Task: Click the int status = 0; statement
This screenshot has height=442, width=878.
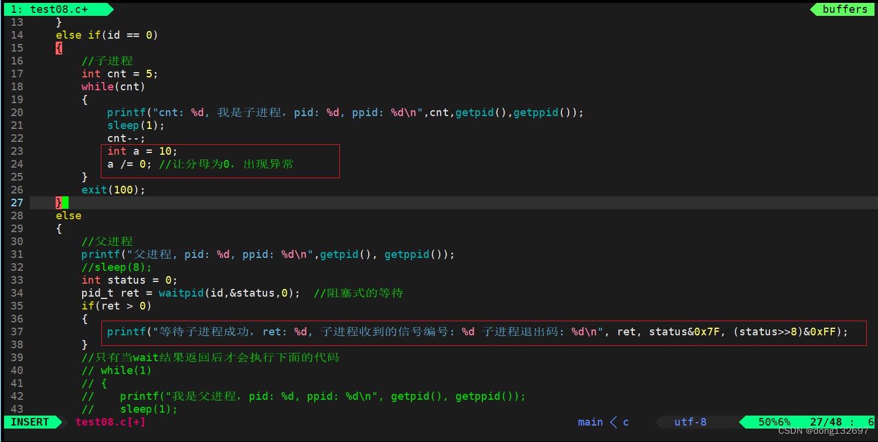Action: pyautogui.click(x=130, y=280)
